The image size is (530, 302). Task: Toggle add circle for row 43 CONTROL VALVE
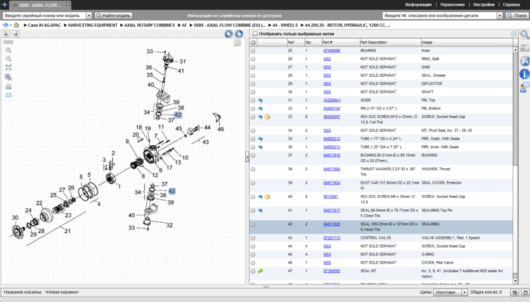(253, 238)
